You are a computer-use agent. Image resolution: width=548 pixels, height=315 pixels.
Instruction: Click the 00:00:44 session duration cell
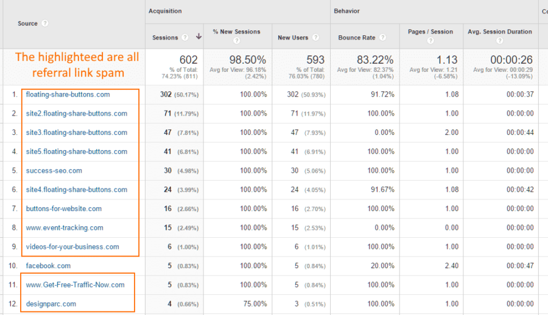[x=520, y=133]
